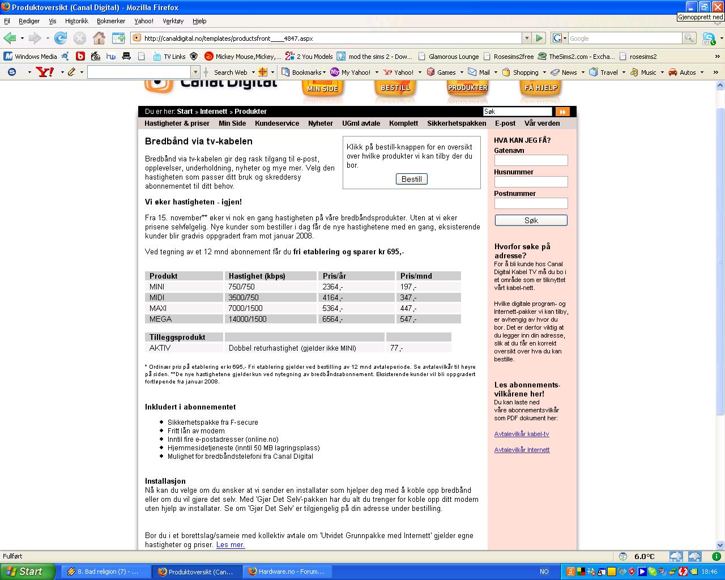Click the red shield security tray icon
Image resolution: width=725 pixels, height=580 pixels.
(632, 572)
